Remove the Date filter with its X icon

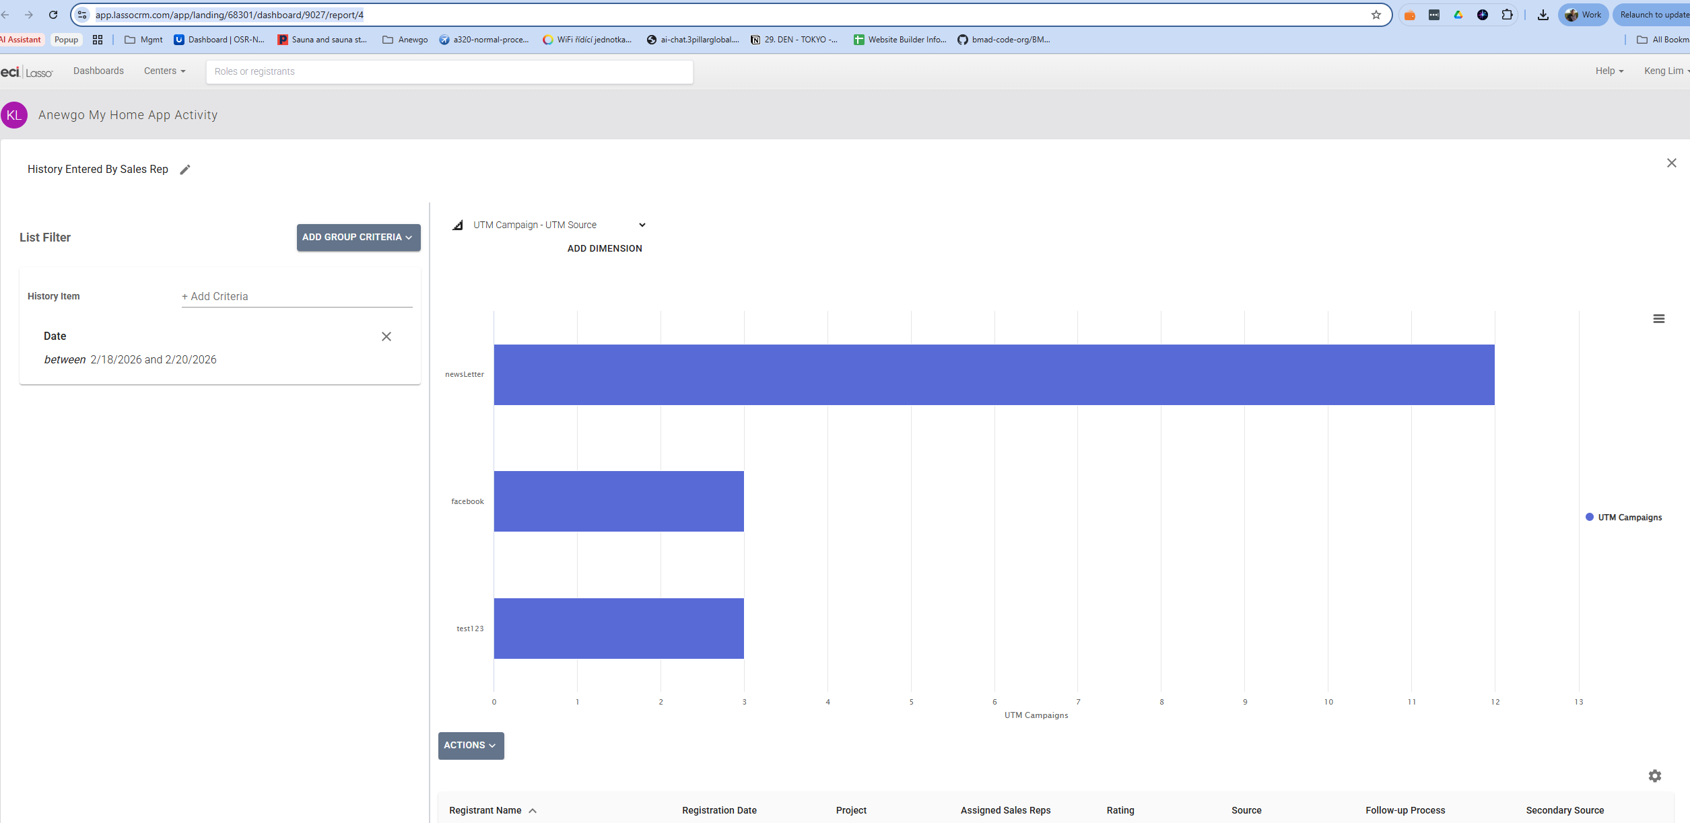386,336
